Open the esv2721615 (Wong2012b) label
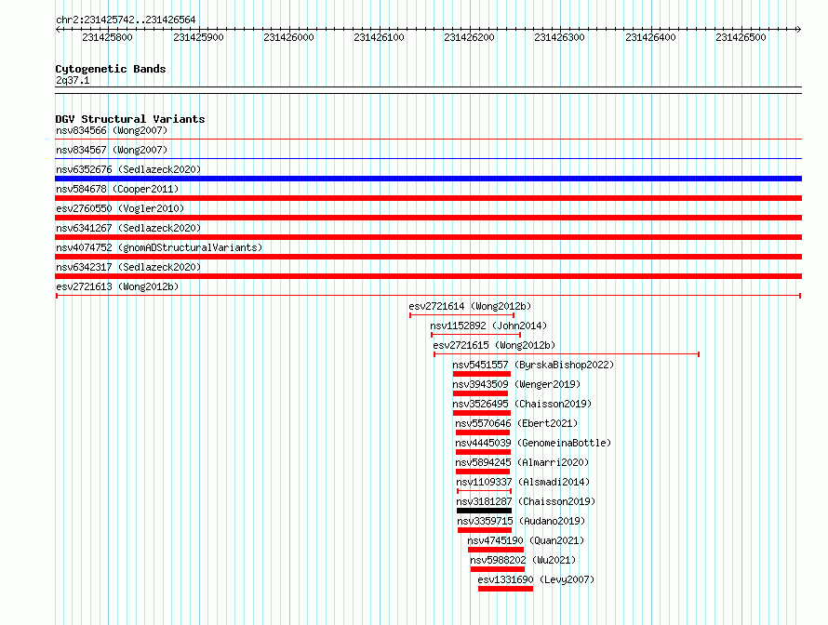828x625 pixels. click(x=494, y=345)
